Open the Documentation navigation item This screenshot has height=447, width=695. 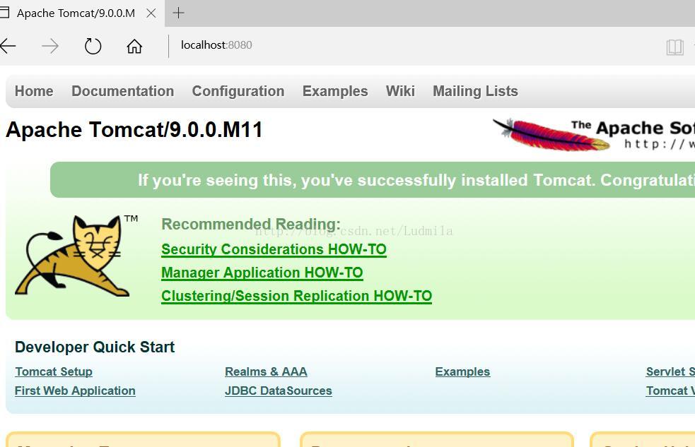pos(123,91)
